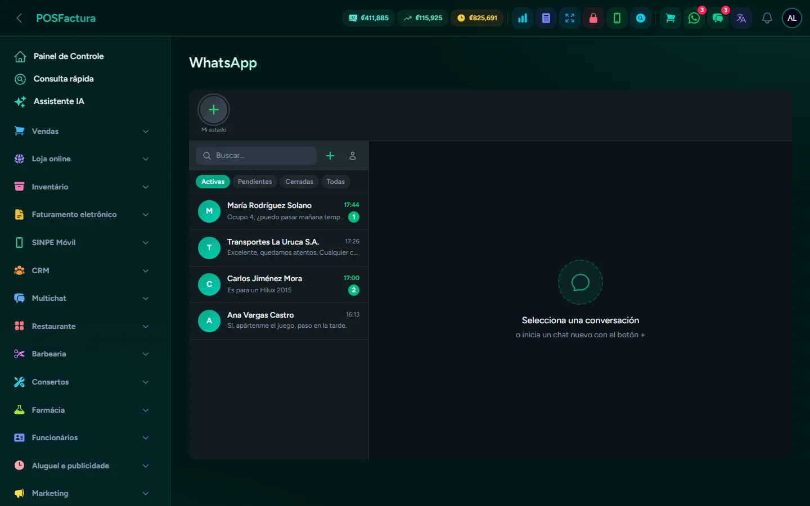Open Carlos Jiménez Mora conversation
Viewport: 810px width, 506px height.
point(279,284)
